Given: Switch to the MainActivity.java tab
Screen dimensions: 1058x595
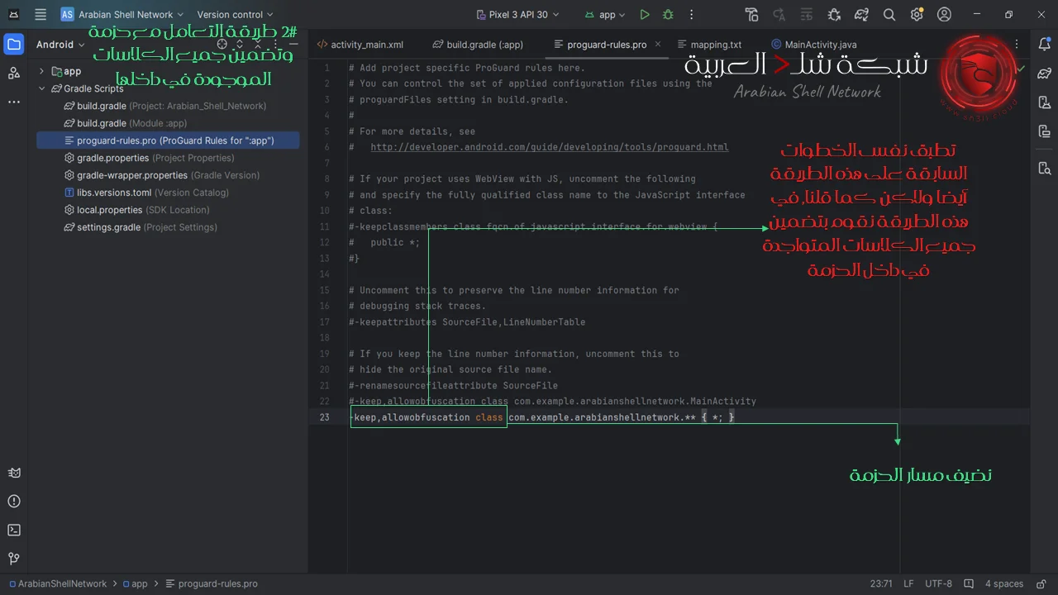Looking at the screenshot, I should click(x=814, y=45).
